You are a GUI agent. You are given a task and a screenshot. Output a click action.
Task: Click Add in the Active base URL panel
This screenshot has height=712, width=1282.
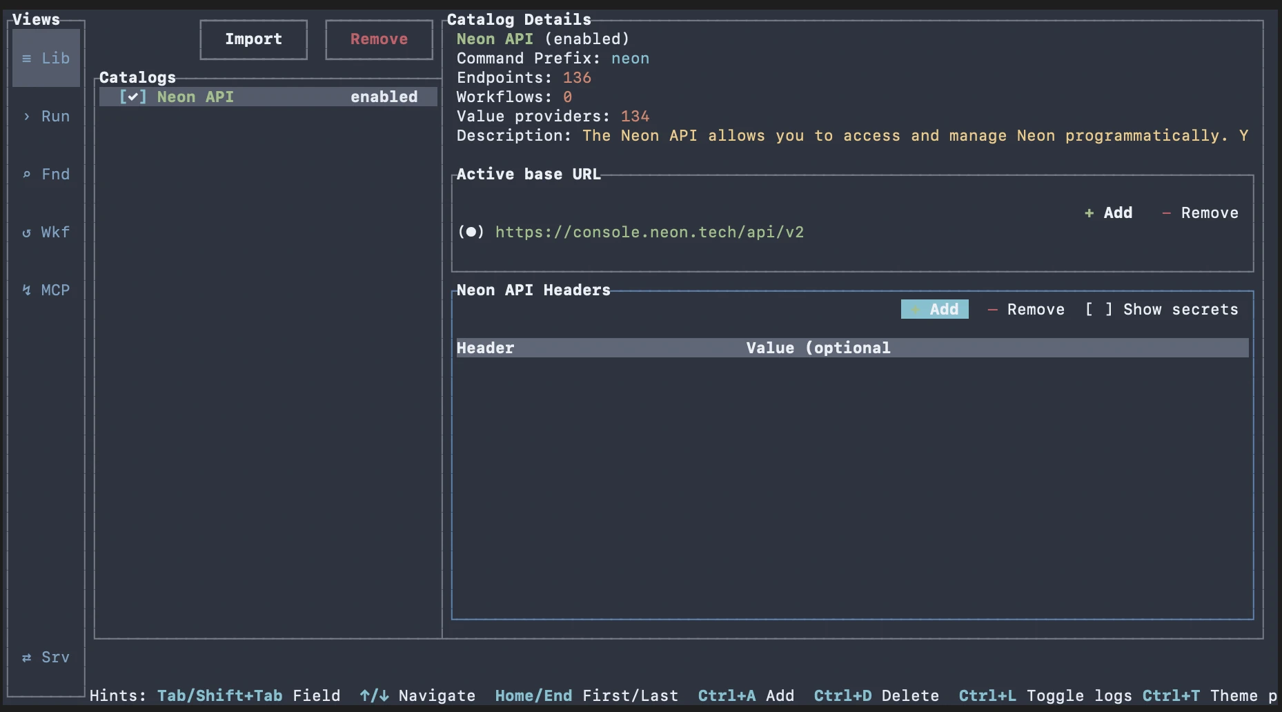tap(1107, 212)
